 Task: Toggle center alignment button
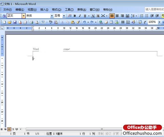pyautogui.click(x=117, y=16)
